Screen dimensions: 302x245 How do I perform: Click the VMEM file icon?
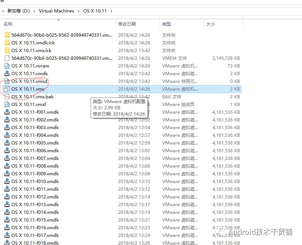pos(7,58)
